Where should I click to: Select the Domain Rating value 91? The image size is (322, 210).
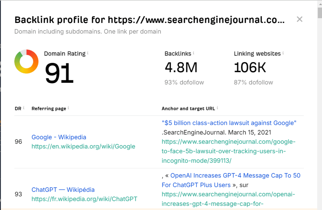coord(59,73)
